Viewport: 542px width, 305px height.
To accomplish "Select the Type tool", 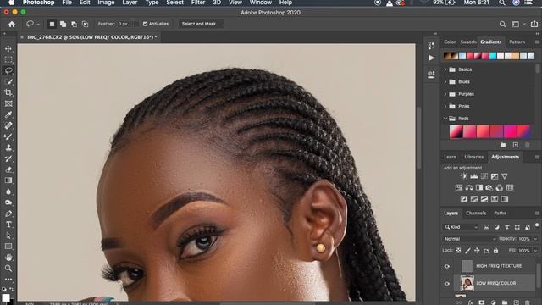I will pos(8,225).
